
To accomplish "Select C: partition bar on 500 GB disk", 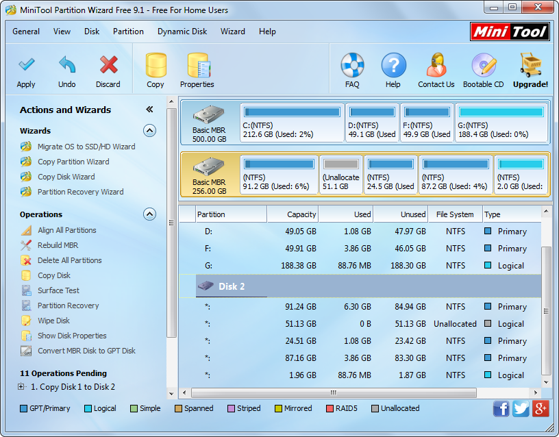I will pos(292,123).
